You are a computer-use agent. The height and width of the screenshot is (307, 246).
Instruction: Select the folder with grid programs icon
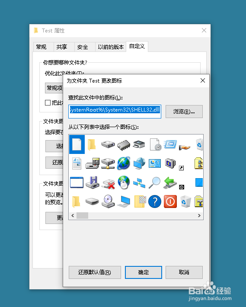(140, 201)
